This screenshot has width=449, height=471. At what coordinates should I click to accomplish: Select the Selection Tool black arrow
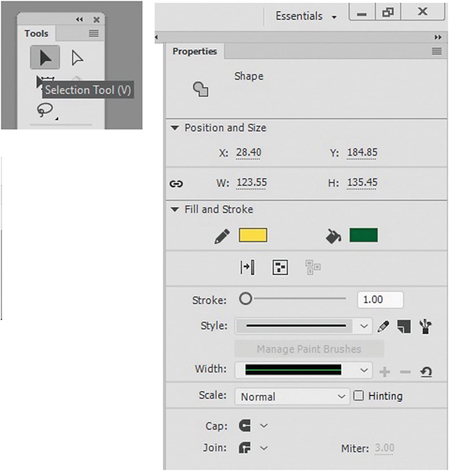[x=45, y=57]
